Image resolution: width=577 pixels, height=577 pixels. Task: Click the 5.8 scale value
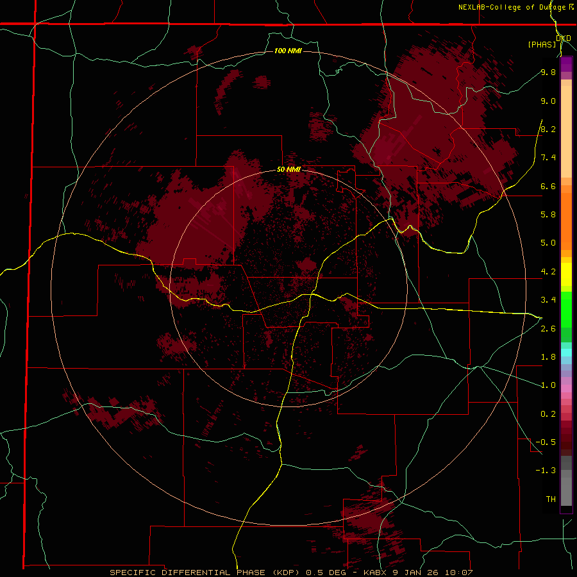tap(548, 215)
